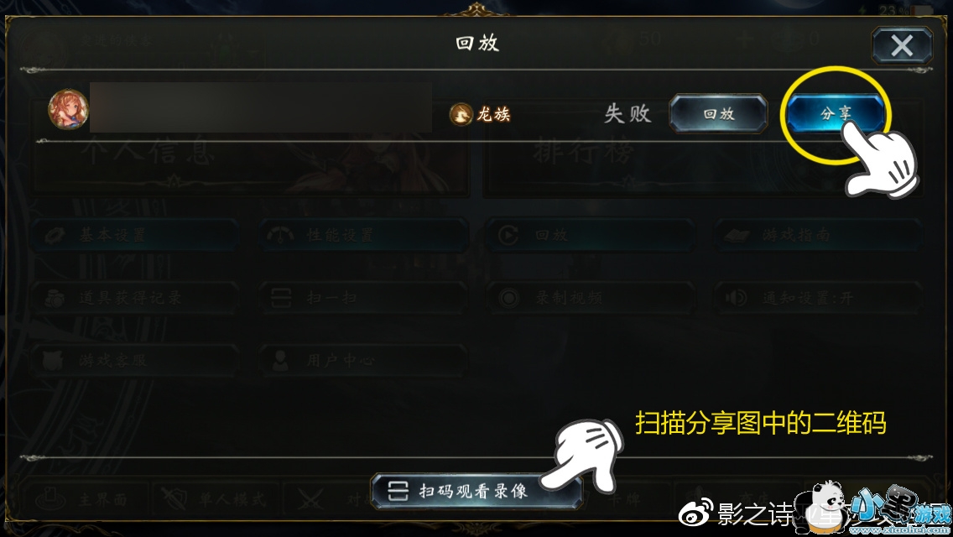Switch to 单人模式 solo mode tab
The image size is (953, 537).
[x=216, y=500]
